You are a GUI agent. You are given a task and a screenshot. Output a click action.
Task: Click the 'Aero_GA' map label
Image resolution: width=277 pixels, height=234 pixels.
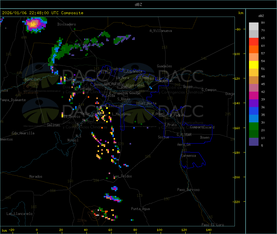click(x=184, y=145)
